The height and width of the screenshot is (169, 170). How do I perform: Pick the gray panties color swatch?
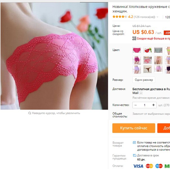pos(158,51)
